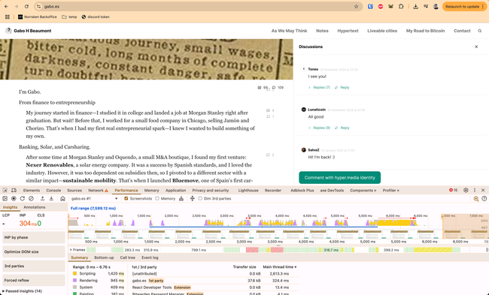Enable Dim 3rd parties checkbox
This screenshot has height=295, width=489.
point(200,198)
